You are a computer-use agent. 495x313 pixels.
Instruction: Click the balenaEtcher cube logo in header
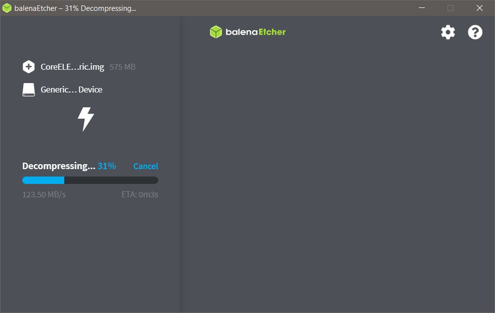tap(216, 32)
